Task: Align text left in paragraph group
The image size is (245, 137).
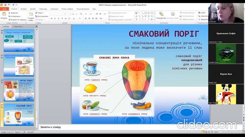Action: pyautogui.click(x=86, y=19)
